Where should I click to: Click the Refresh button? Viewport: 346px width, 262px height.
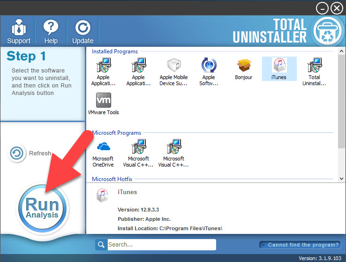point(30,153)
